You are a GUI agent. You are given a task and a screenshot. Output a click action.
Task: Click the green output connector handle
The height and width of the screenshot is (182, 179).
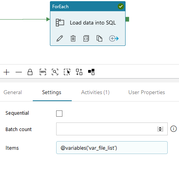[127, 19]
